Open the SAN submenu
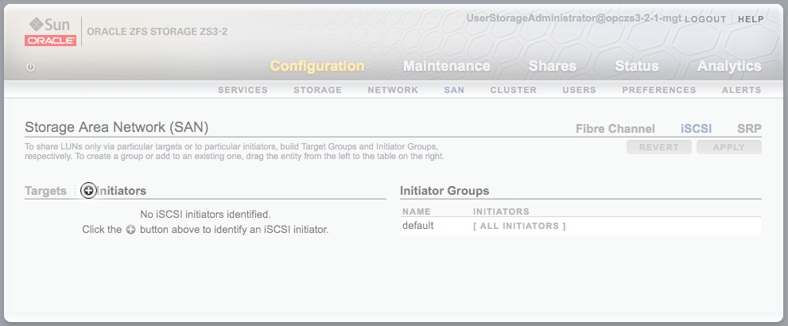The height and width of the screenshot is (326, 788). point(454,90)
